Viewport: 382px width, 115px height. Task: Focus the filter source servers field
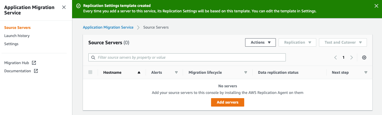pyautogui.click(x=187, y=57)
